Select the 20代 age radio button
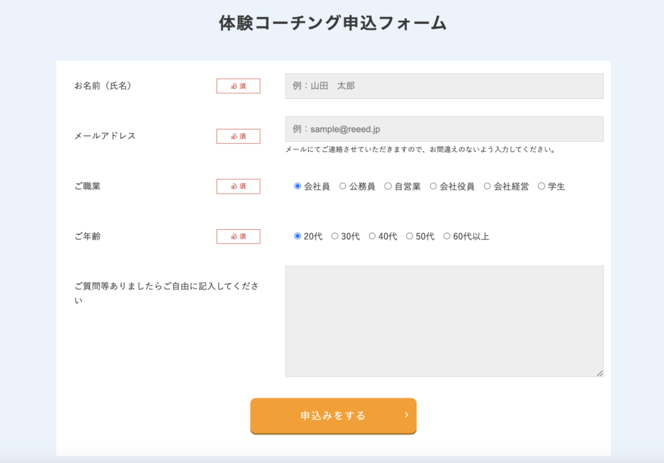This screenshot has width=664, height=463. click(x=298, y=236)
